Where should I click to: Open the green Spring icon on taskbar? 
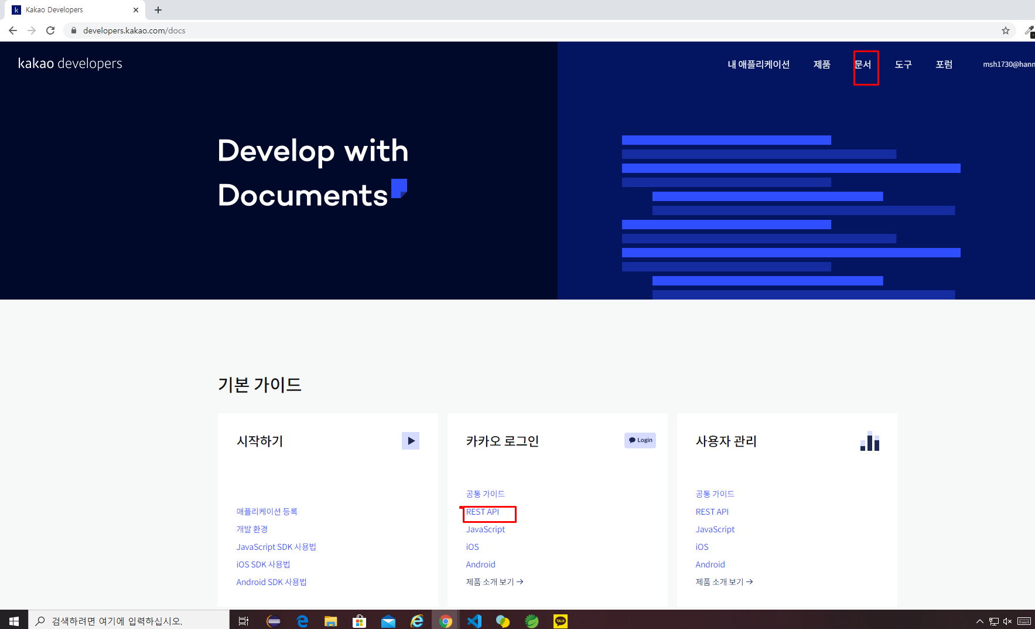[x=532, y=621]
